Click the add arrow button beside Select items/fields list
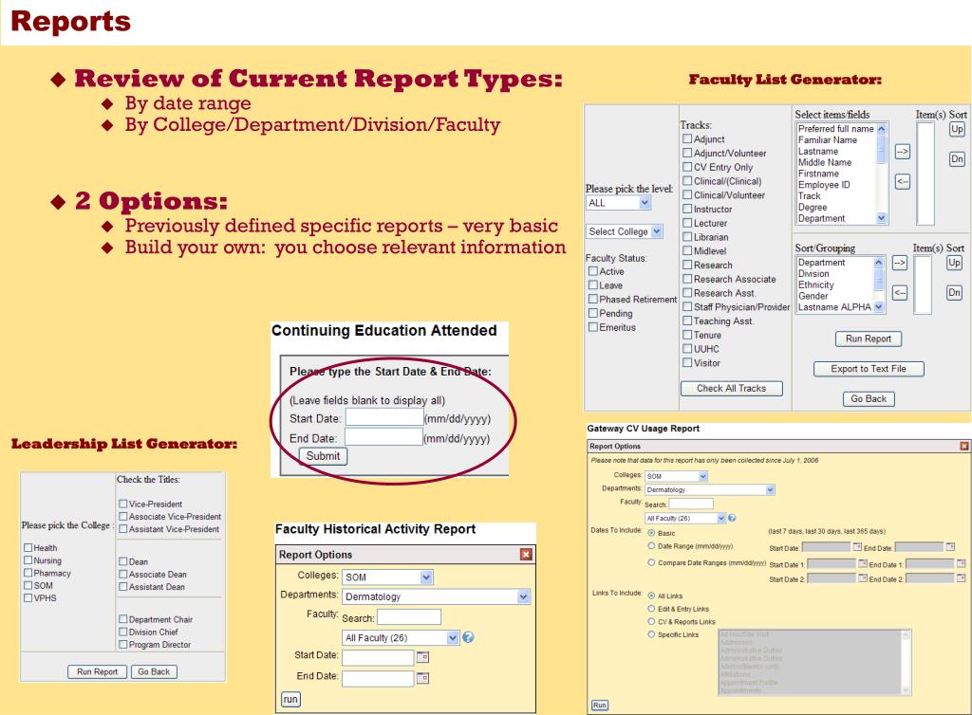The width and height of the screenshot is (972, 715). click(x=902, y=151)
